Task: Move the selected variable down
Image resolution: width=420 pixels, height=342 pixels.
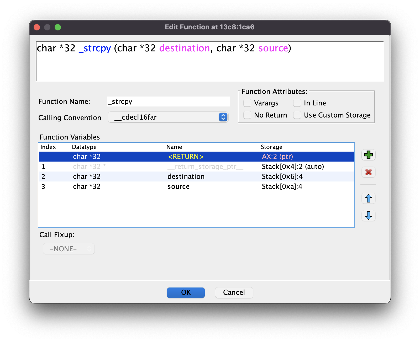Action: click(369, 216)
